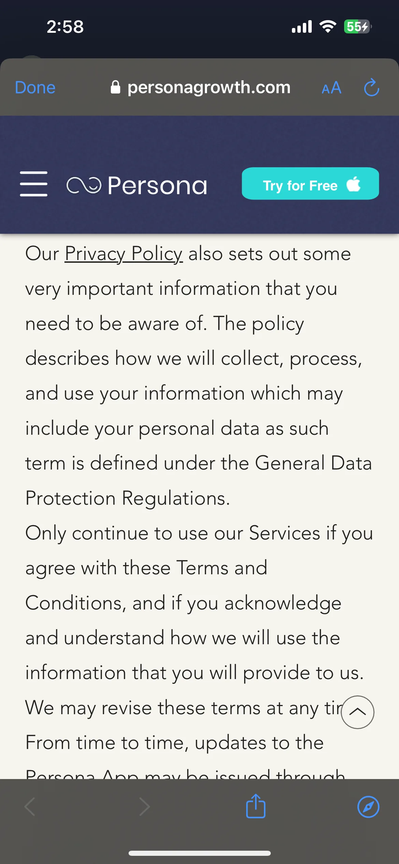Tap Apple icon in Try button

coord(354,184)
